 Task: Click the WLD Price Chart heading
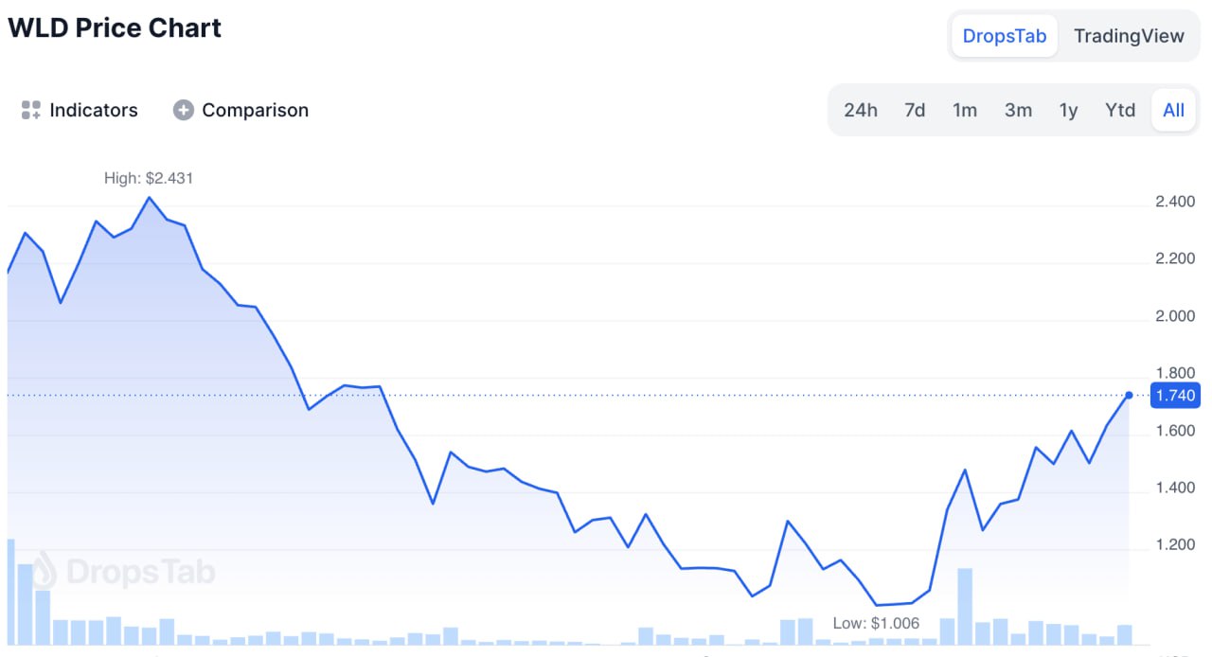pos(115,27)
